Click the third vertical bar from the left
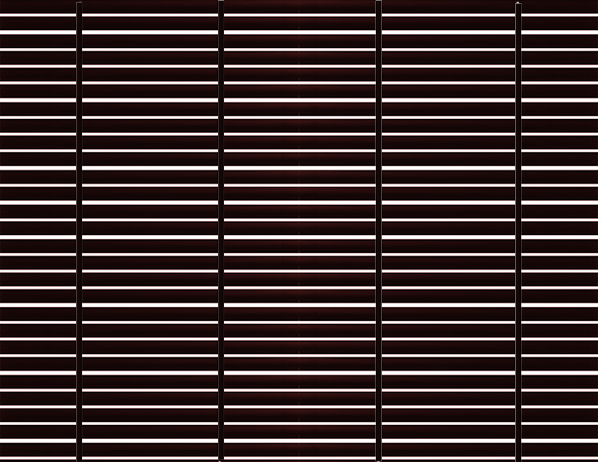This screenshot has width=598, height=462. pos(378,234)
